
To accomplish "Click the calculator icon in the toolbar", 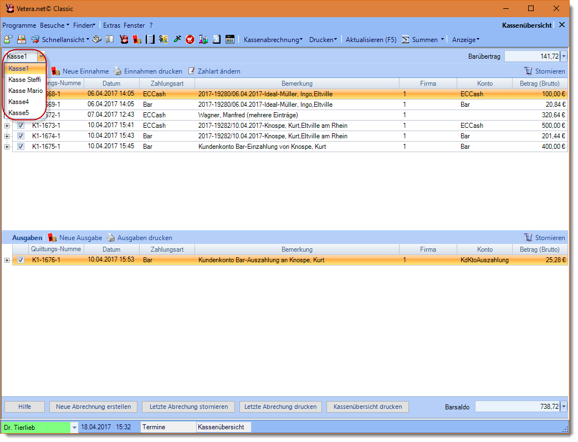I will coord(230,40).
